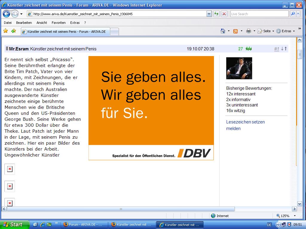The height and width of the screenshot is (229, 306).
Task: Add favorite via the green plus star icon
Action: pos(13,30)
